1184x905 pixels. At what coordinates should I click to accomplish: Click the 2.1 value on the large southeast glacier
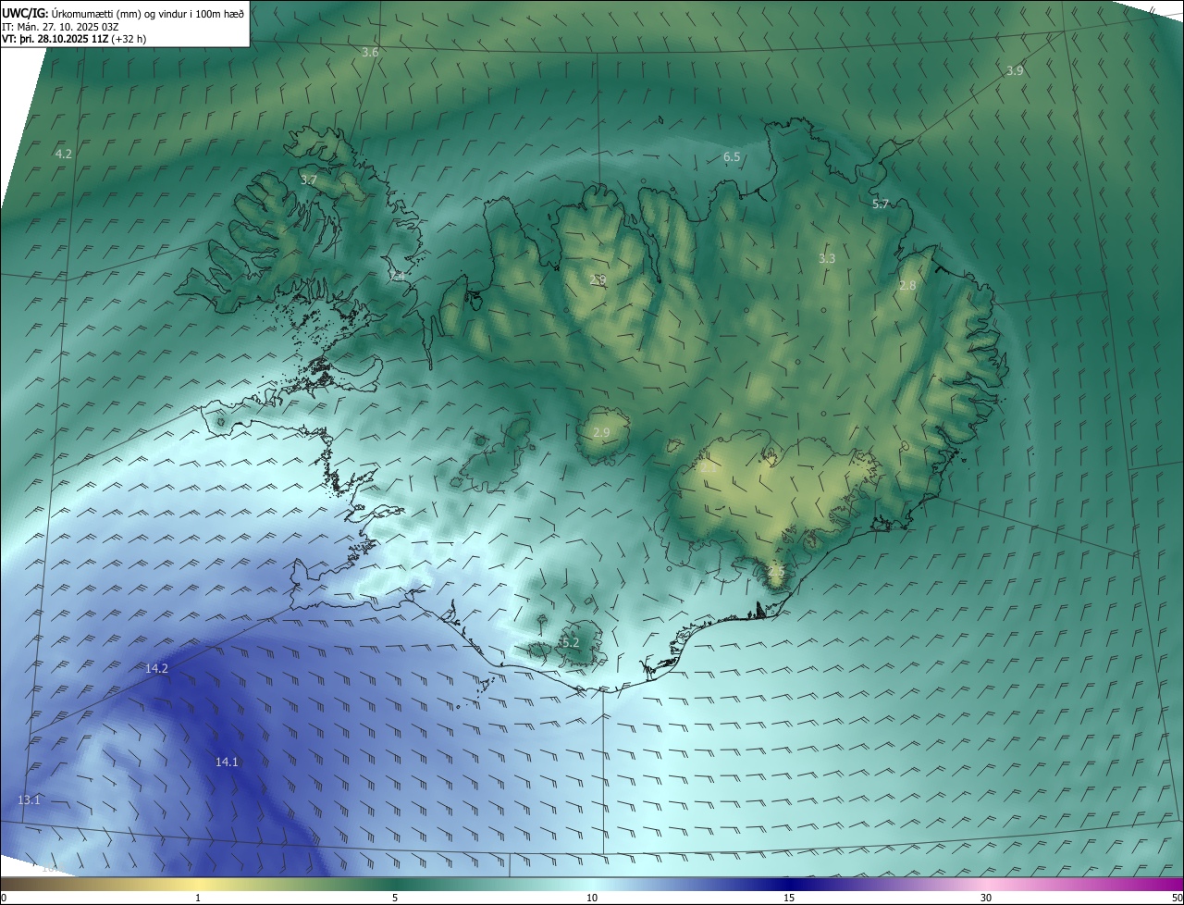(709, 468)
